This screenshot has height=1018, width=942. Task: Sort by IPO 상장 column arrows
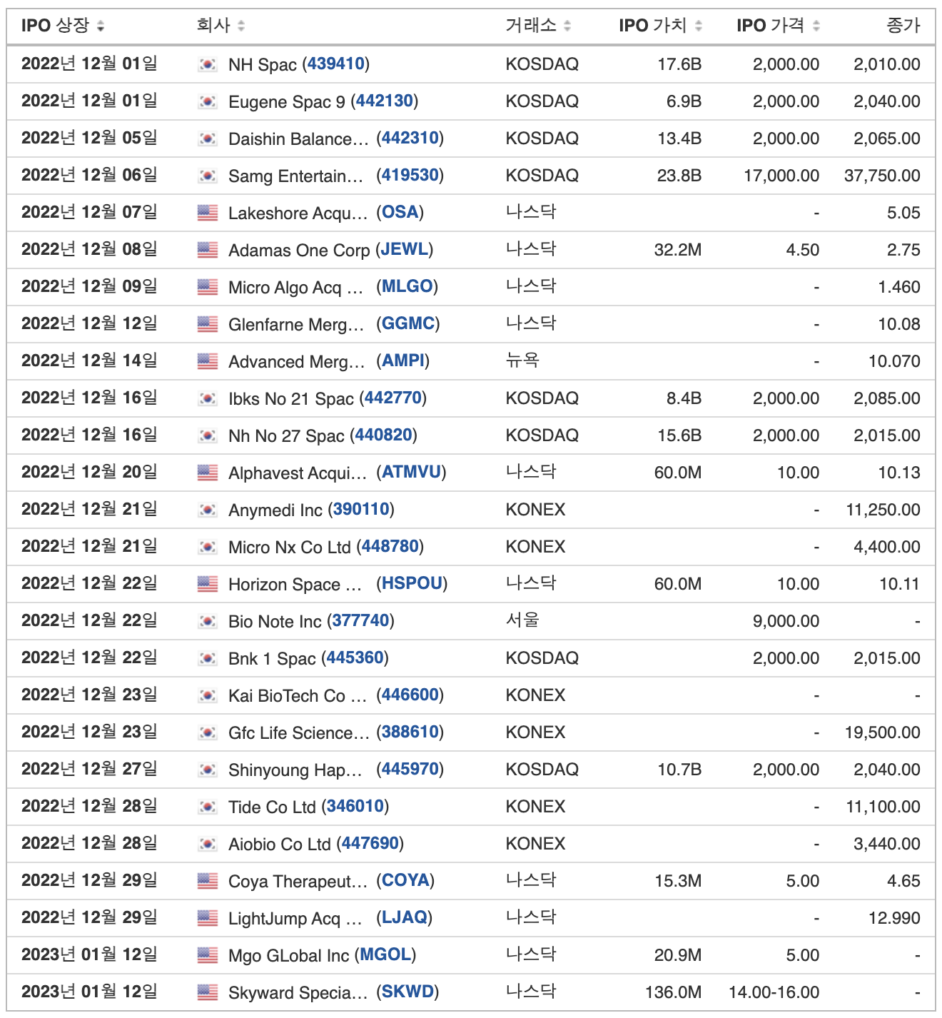[x=101, y=26]
